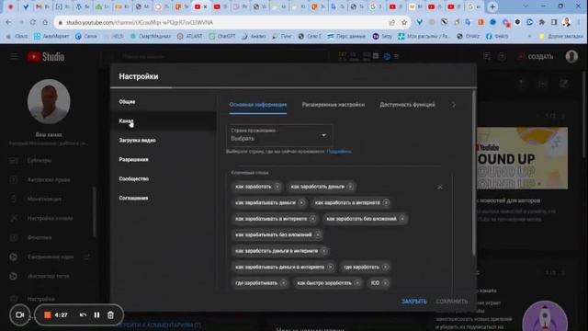Go to browser home page
Image resolution: width=588 pixels, height=331 pixels.
(45, 22)
